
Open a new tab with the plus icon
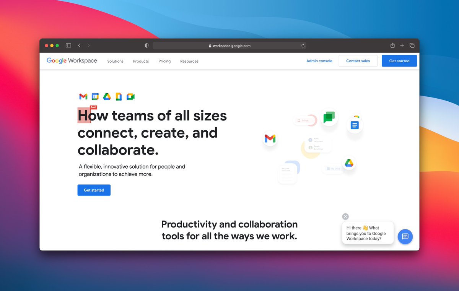(402, 46)
